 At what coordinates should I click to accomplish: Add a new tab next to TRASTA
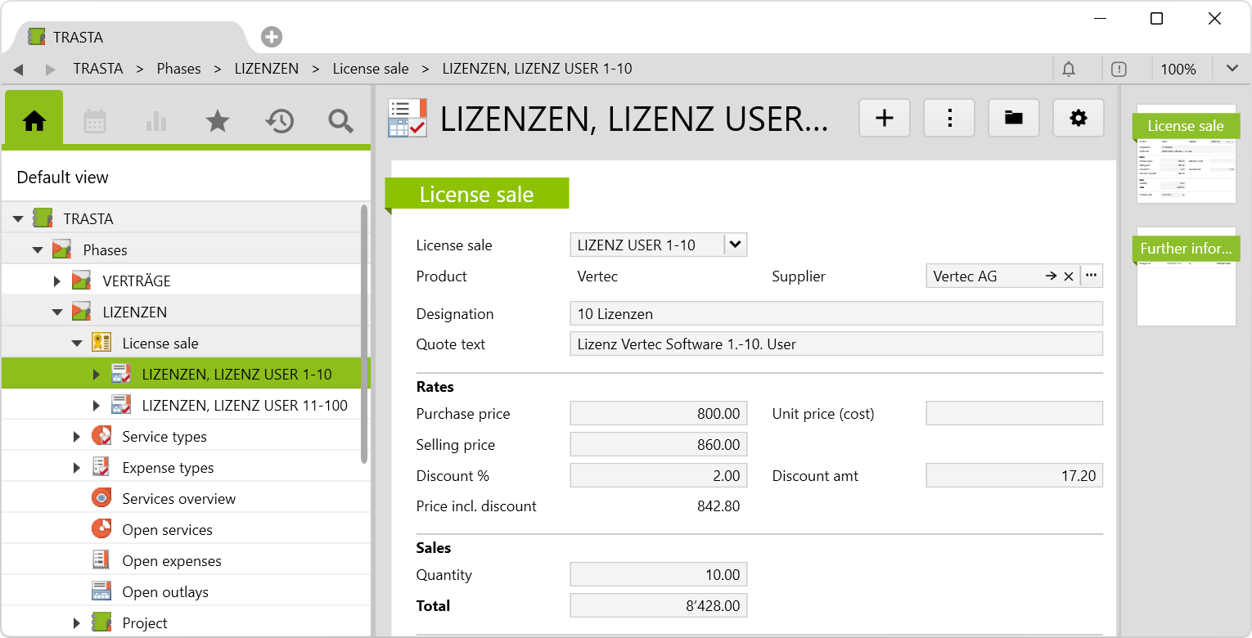coord(272,37)
